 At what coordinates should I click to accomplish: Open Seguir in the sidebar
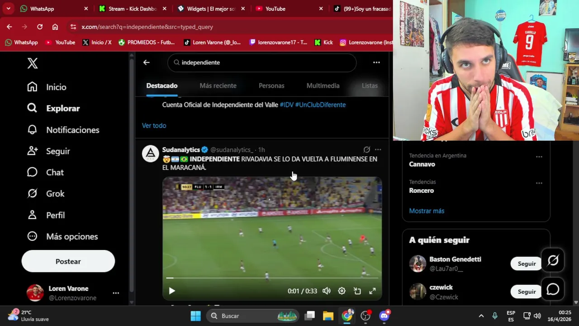48,151
